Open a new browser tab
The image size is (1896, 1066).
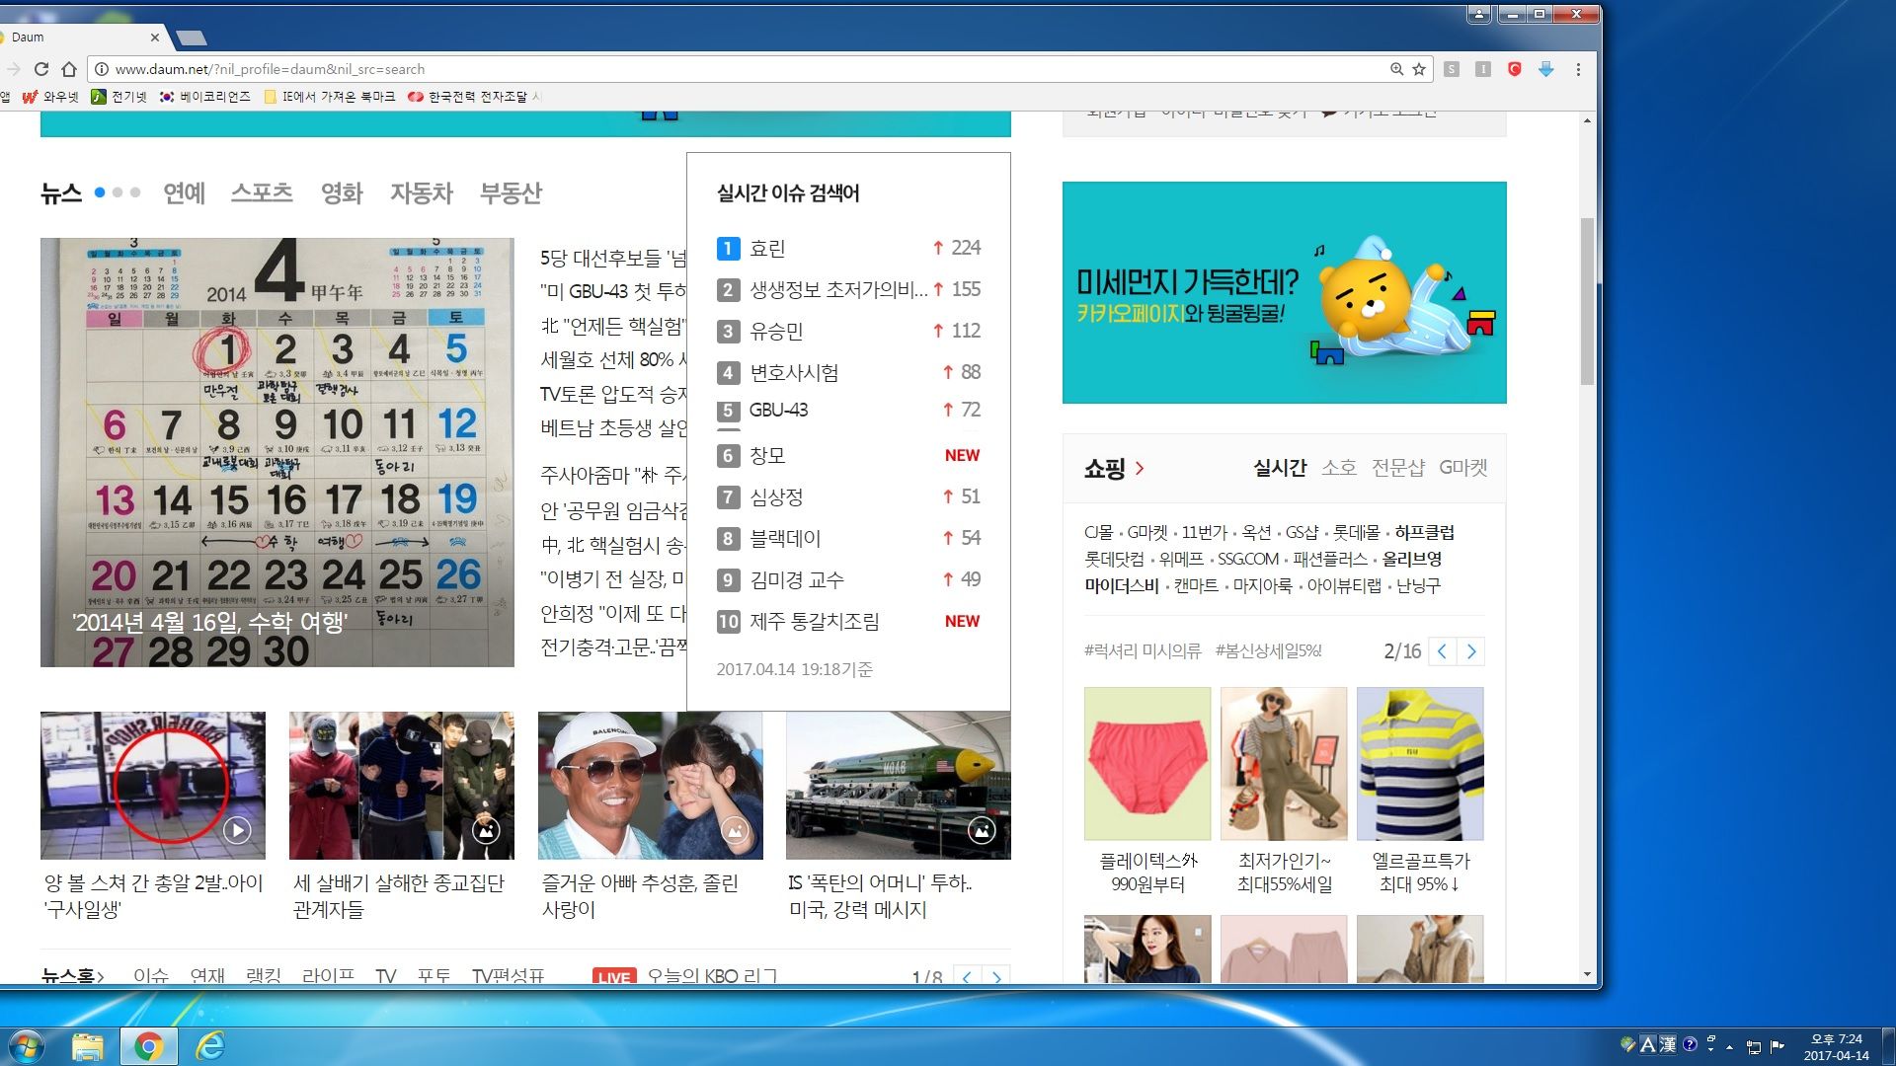pyautogui.click(x=191, y=38)
